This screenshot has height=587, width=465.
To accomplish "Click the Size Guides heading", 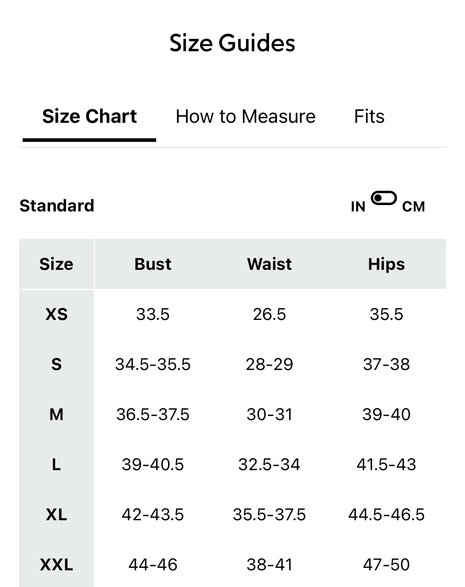I will click(x=232, y=43).
